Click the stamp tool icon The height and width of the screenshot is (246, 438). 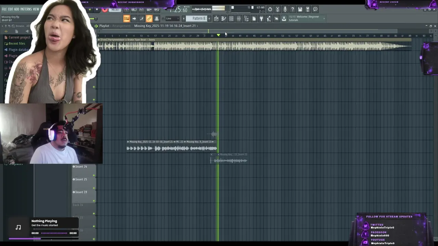(x=157, y=18)
